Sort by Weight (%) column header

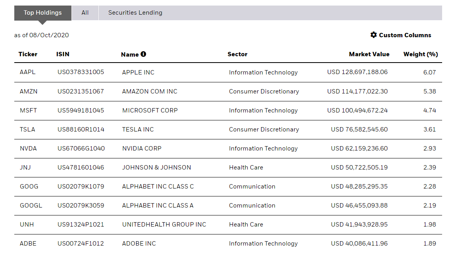coord(420,54)
